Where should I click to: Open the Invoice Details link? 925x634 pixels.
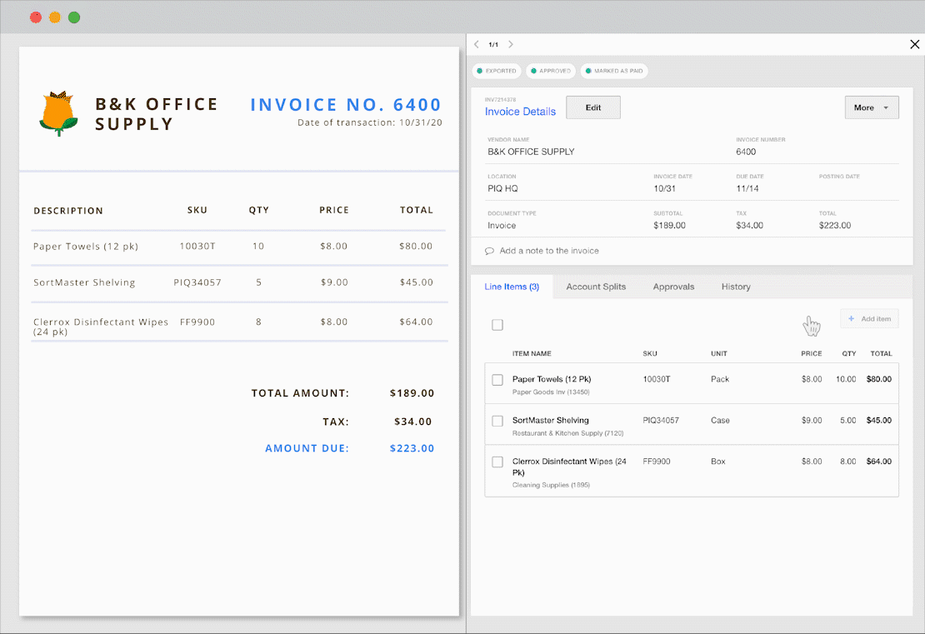point(520,112)
